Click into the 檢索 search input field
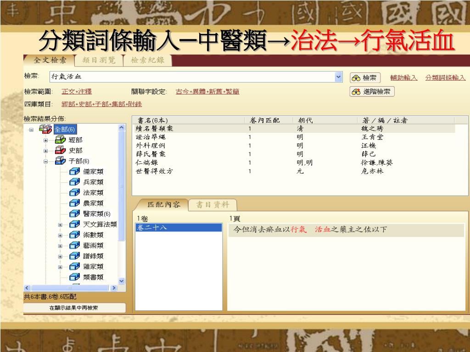The height and width of the screenshot is (352, 470). pos(192,77)
